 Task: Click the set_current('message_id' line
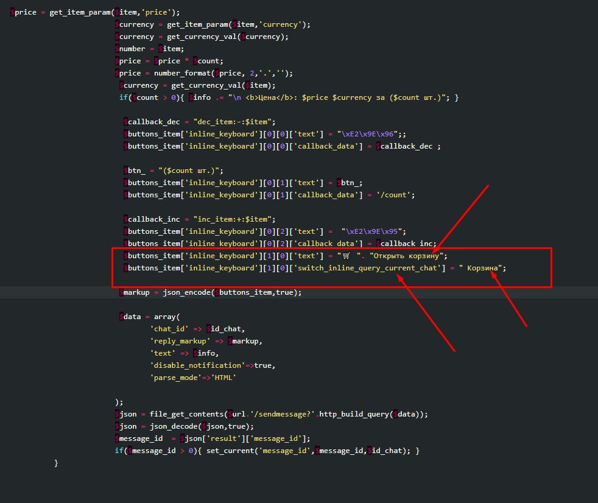pyautogui.click(x=267, y=451)
